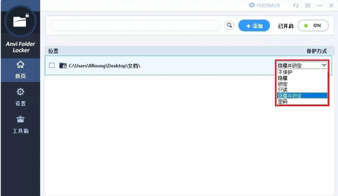The width and height of the screenshot is (338, 196).
Task: Click the 已开启 status label
Action: (x=285, y=26)
